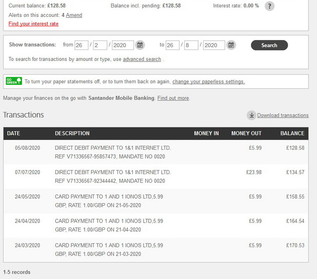This screenshot has height=279, width=317.
Task: Select the 24/05/2020 date cell
Action: coord(28,197)
